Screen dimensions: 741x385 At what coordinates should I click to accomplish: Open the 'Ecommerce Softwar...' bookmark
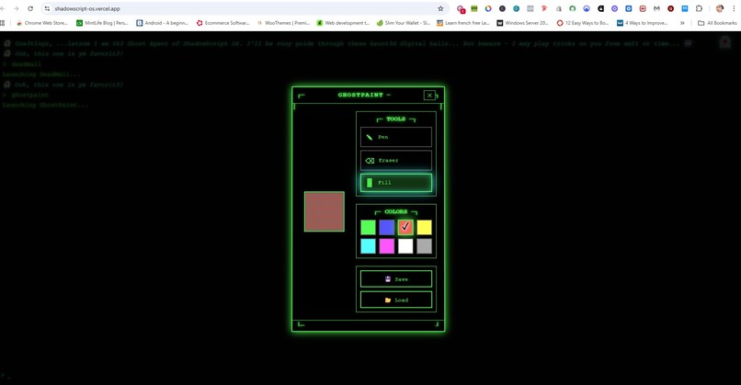point(223,23)
